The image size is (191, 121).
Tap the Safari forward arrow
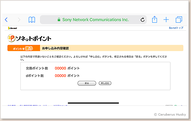point(19,19)
